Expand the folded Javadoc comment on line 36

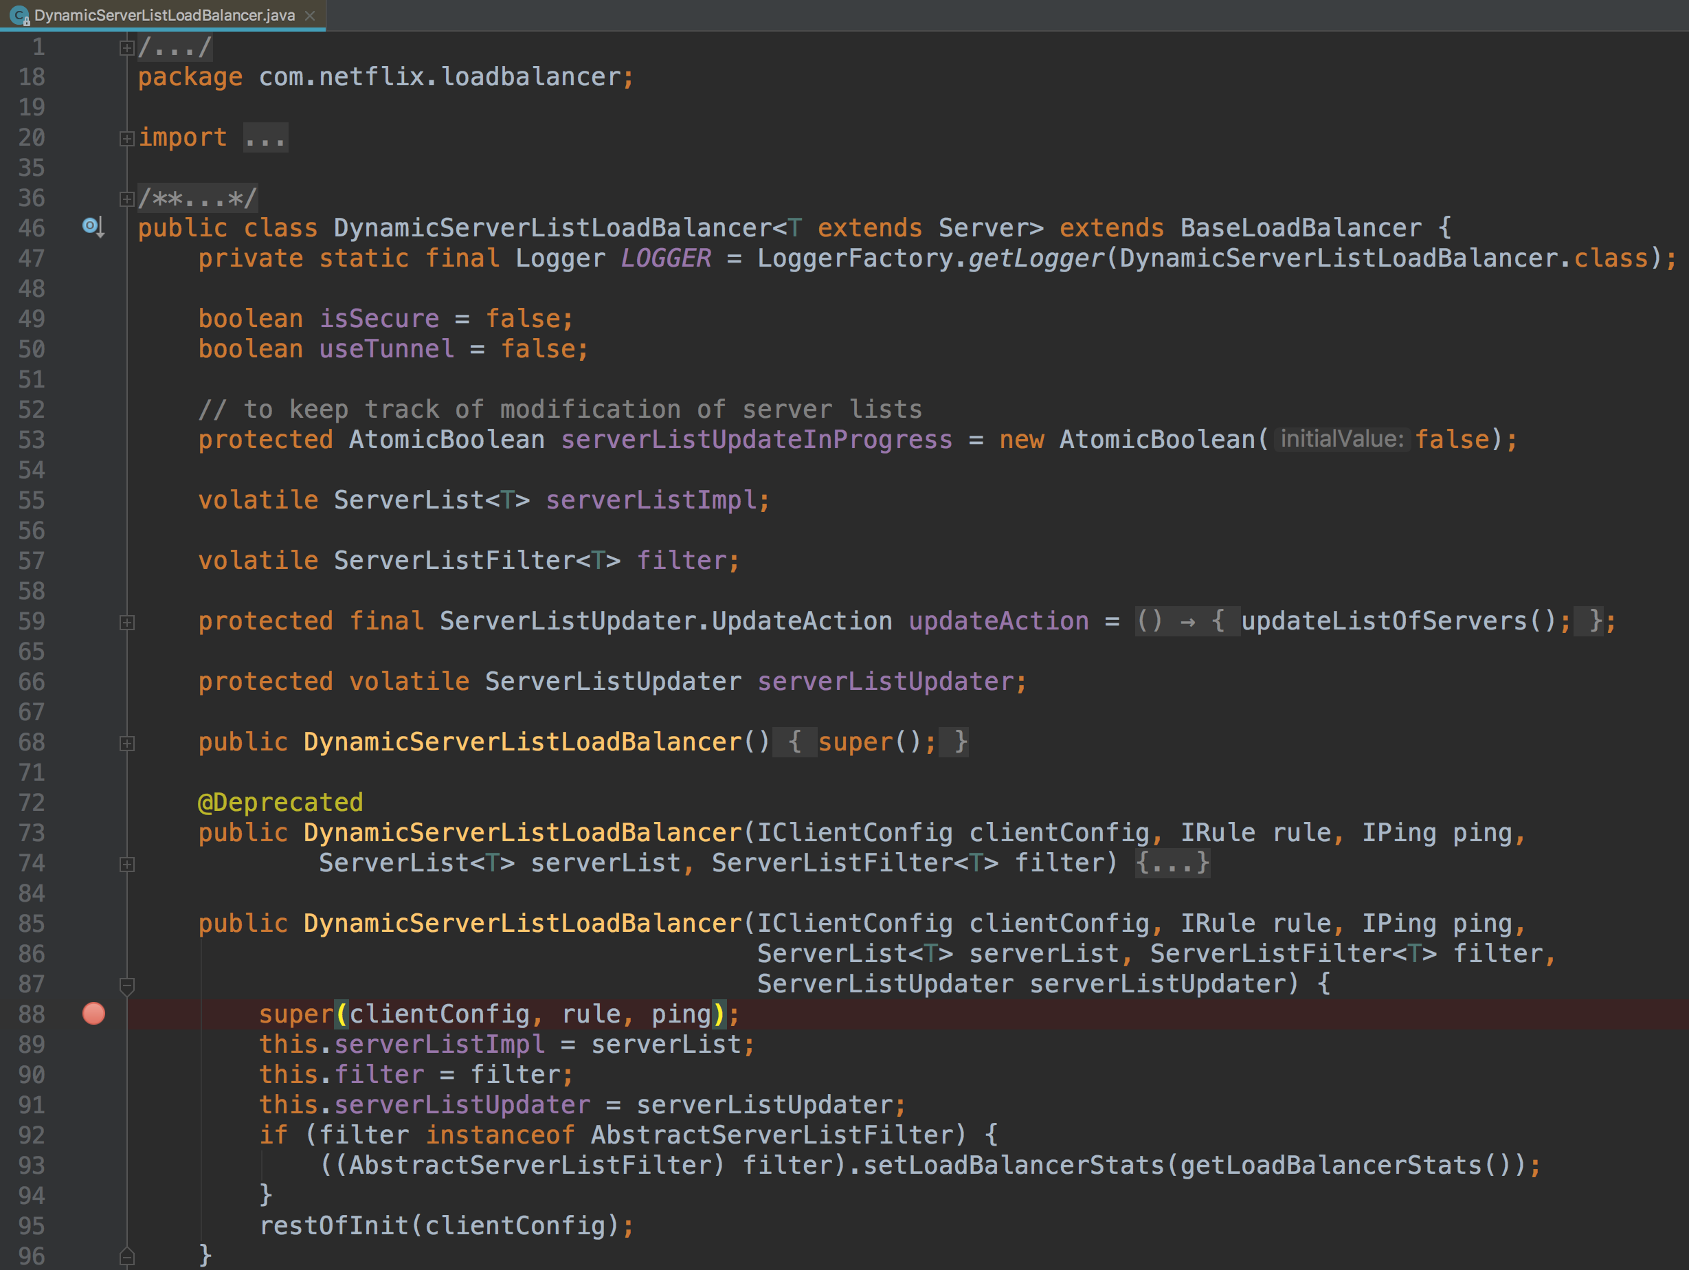coord(126,199)
